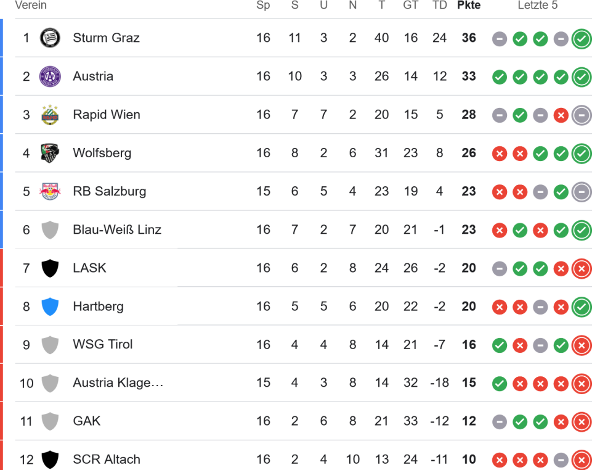This screenshot has height=470, width=616.
Task: Click the truncated Austria Klage… name to expand it
Action: click(x=117, y=382)
